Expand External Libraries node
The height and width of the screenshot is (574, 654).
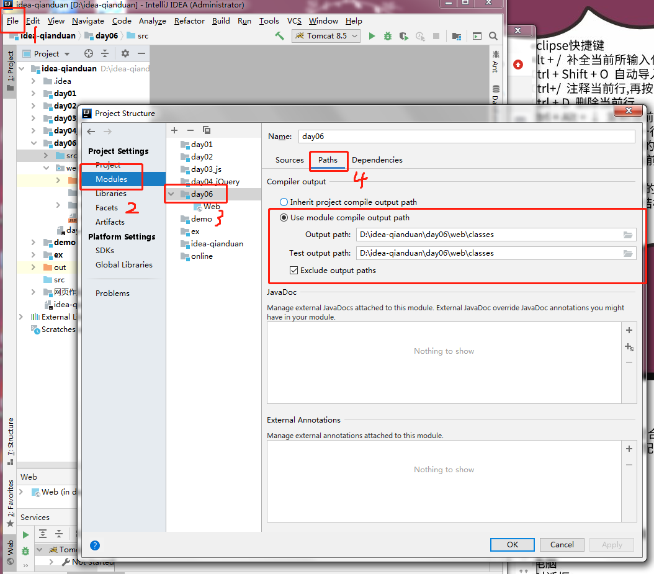point(21,317)
